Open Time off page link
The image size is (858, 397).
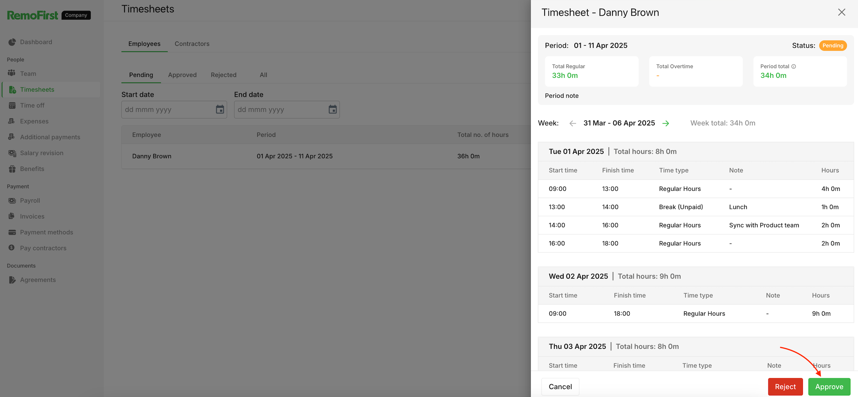pyautogui.click(x=32, y=105)
